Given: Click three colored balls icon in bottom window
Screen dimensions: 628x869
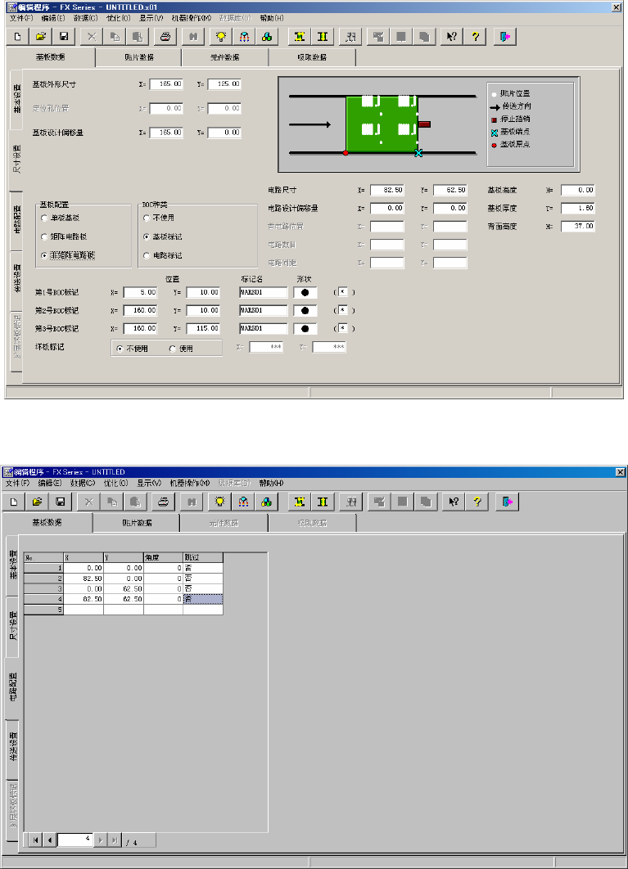Looking at the screenshot, I should (266, 502).
